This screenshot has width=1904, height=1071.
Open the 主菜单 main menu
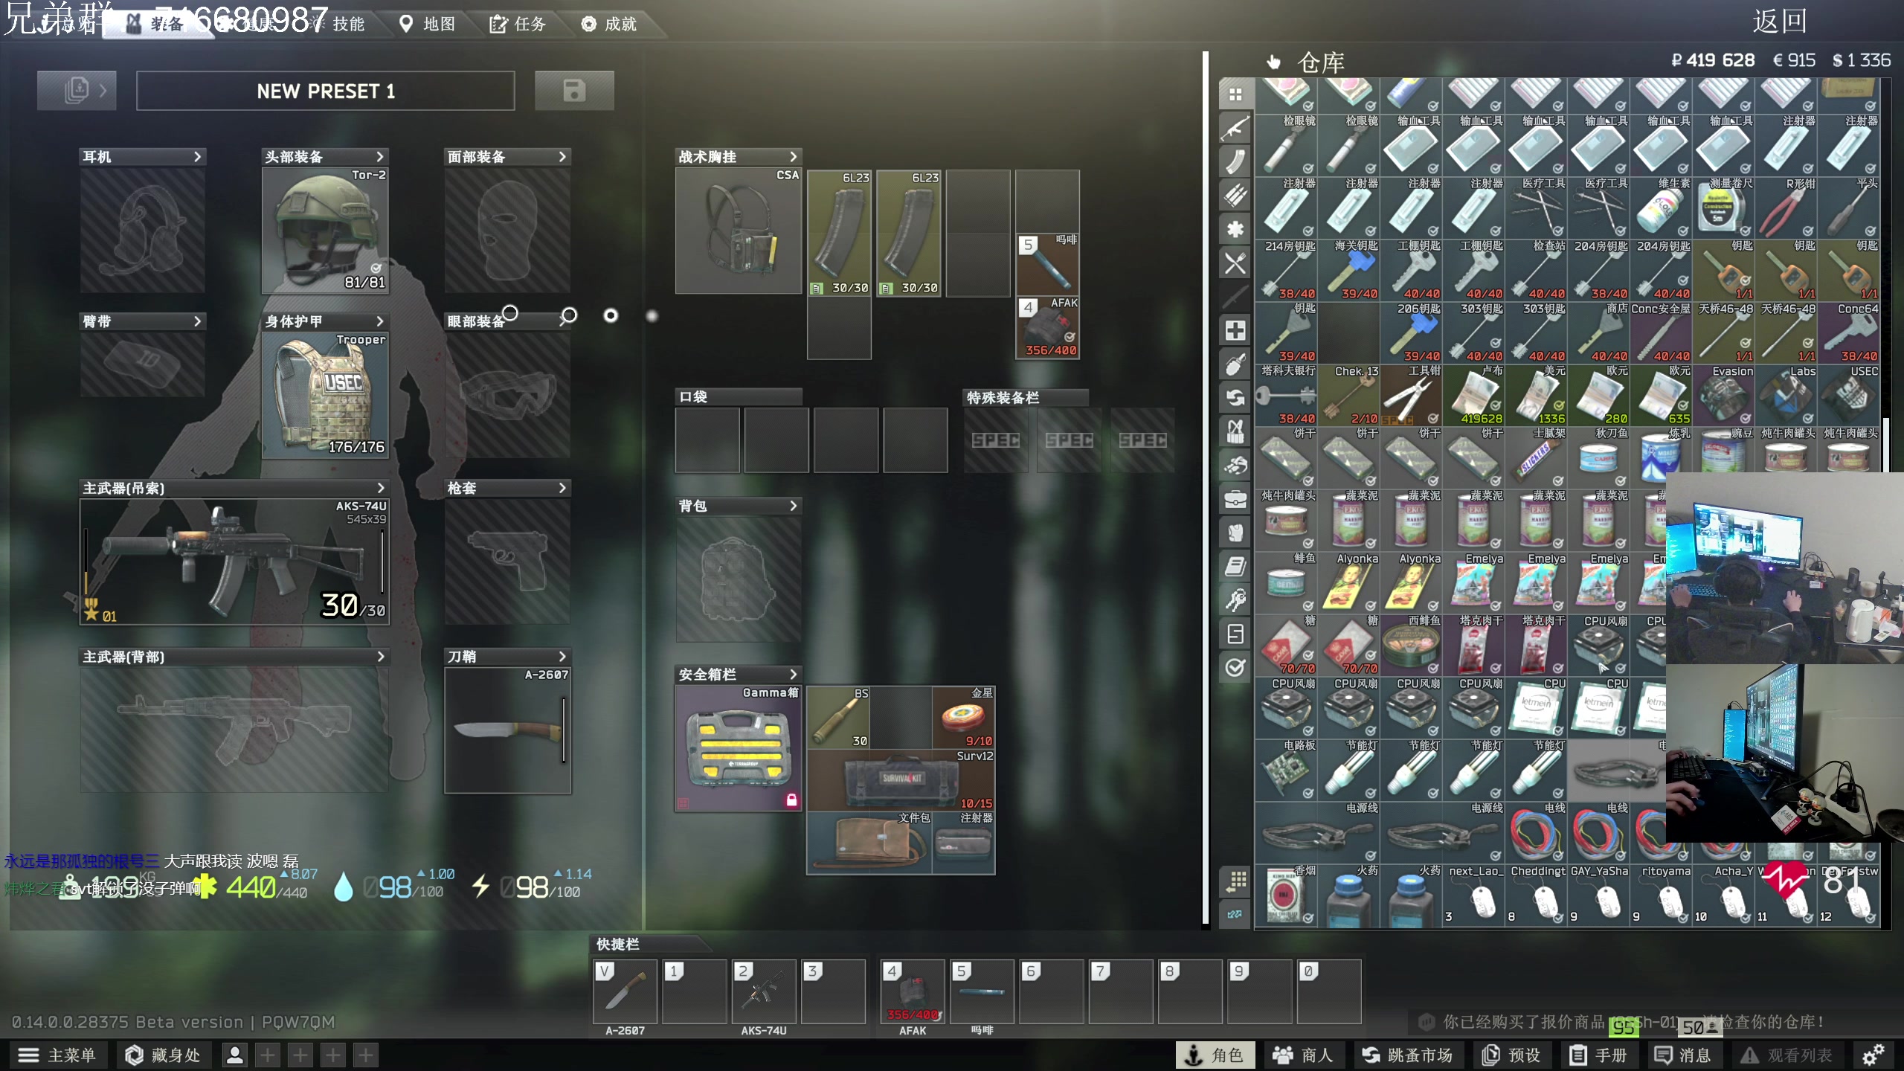(57, 1055)
